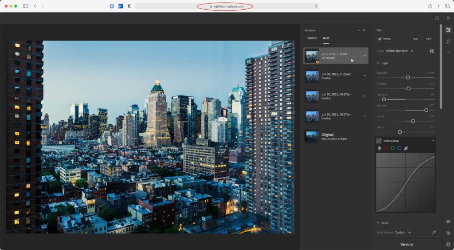Adjust the Contrast slider handle
Screen dimensions: 454x250
click(408, 88)
